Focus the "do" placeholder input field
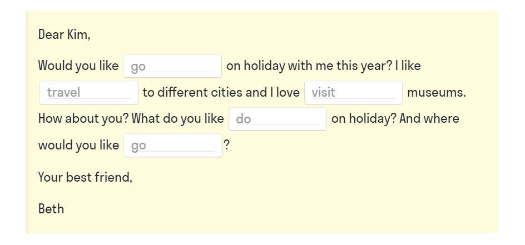This screenshot has height=245, width=525. 277,119
